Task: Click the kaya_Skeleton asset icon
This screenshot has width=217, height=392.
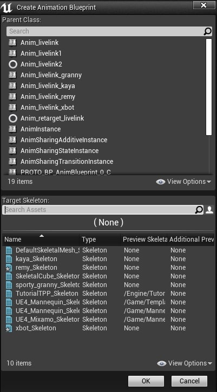Action: point(9,259)
